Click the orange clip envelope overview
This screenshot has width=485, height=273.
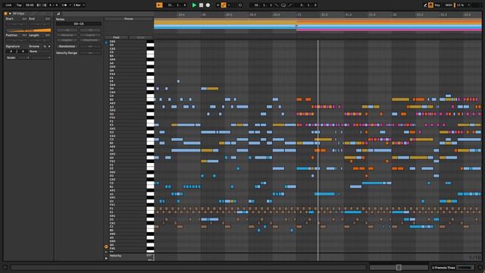[29, 30]
